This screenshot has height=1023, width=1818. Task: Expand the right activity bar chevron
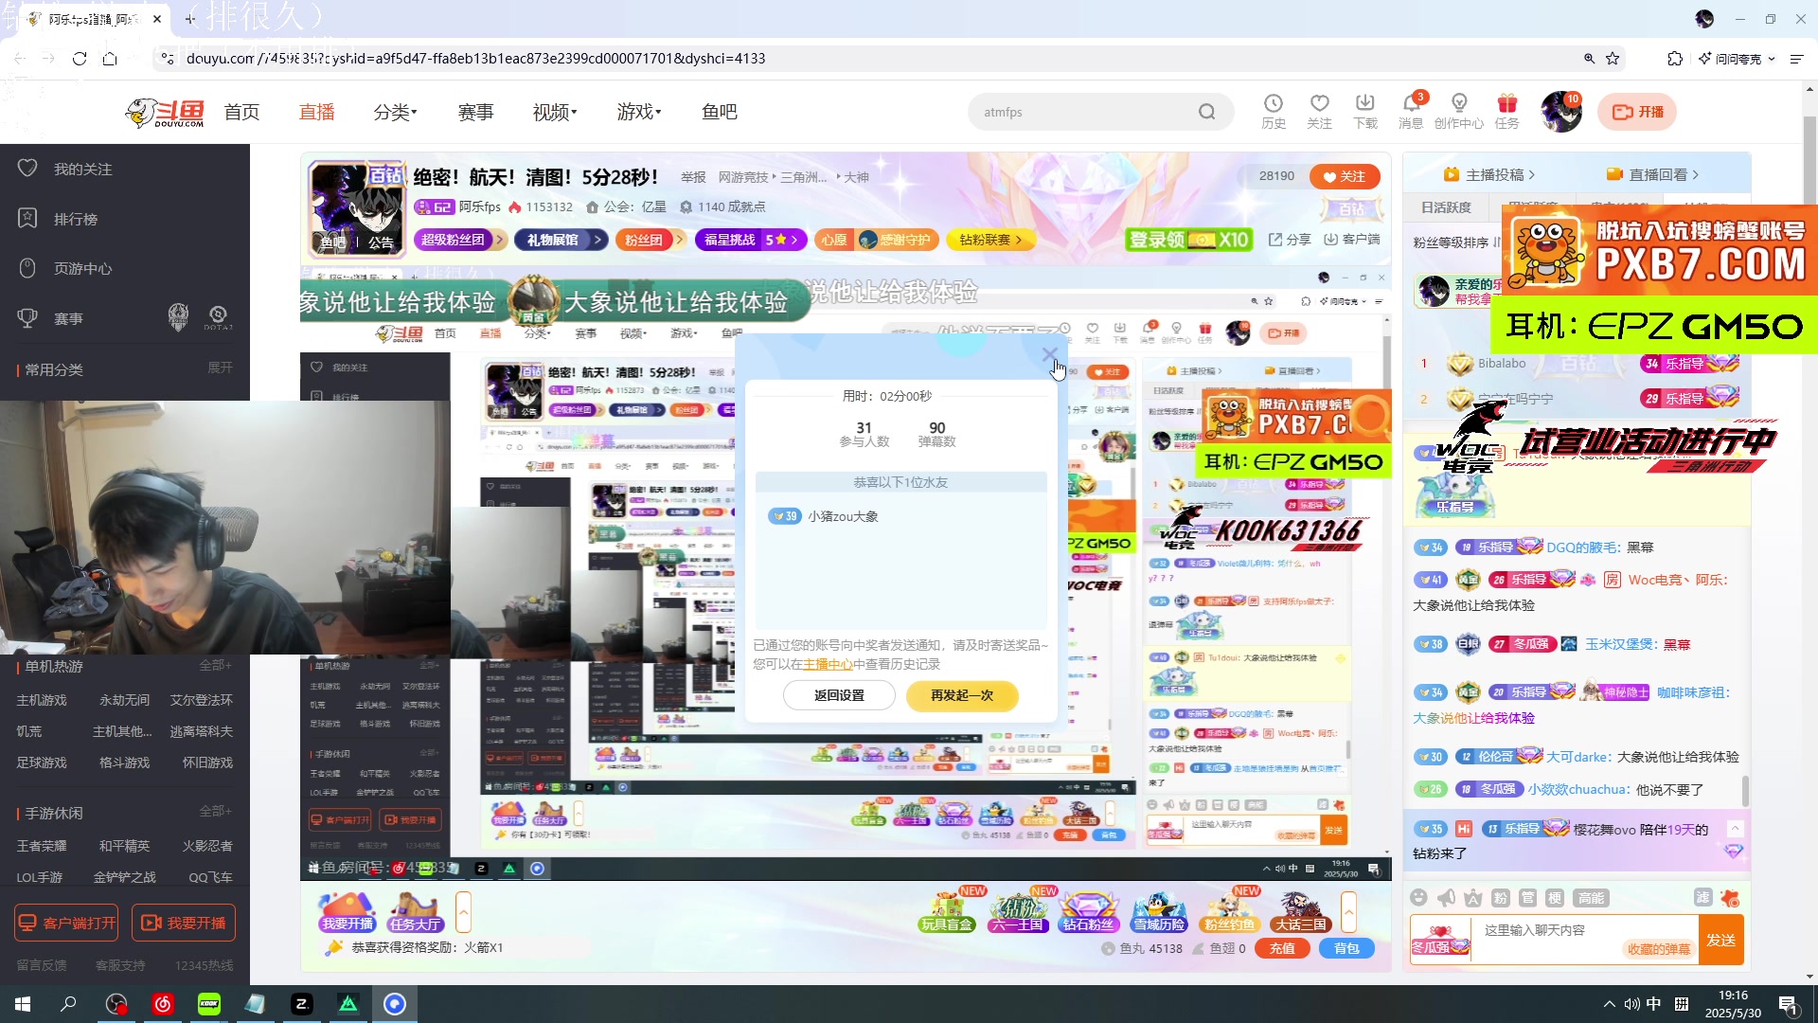1348,912
